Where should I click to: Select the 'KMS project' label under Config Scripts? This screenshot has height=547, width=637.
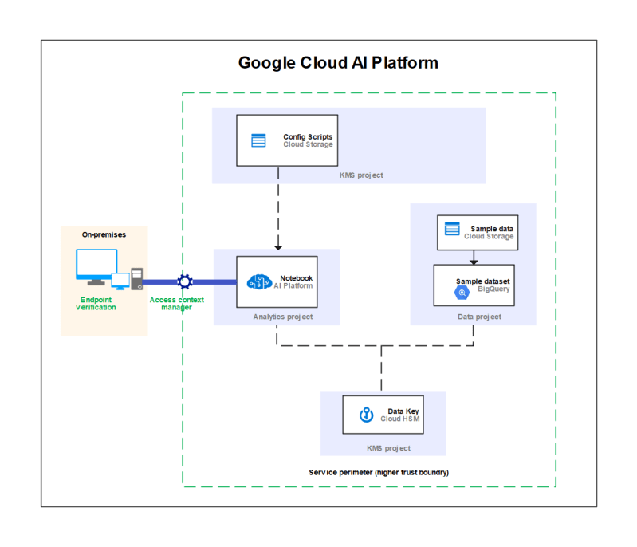coord(361,175)
